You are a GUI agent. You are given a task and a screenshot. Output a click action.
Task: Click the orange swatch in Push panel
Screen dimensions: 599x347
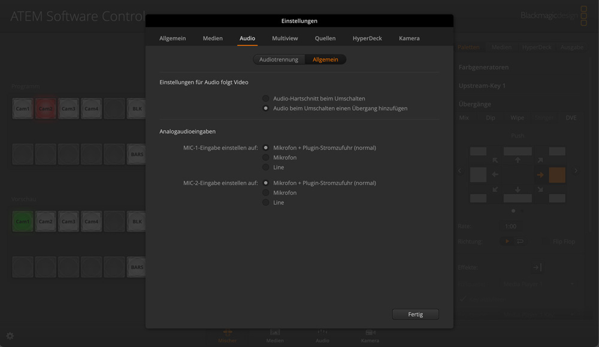coord(557,175)
